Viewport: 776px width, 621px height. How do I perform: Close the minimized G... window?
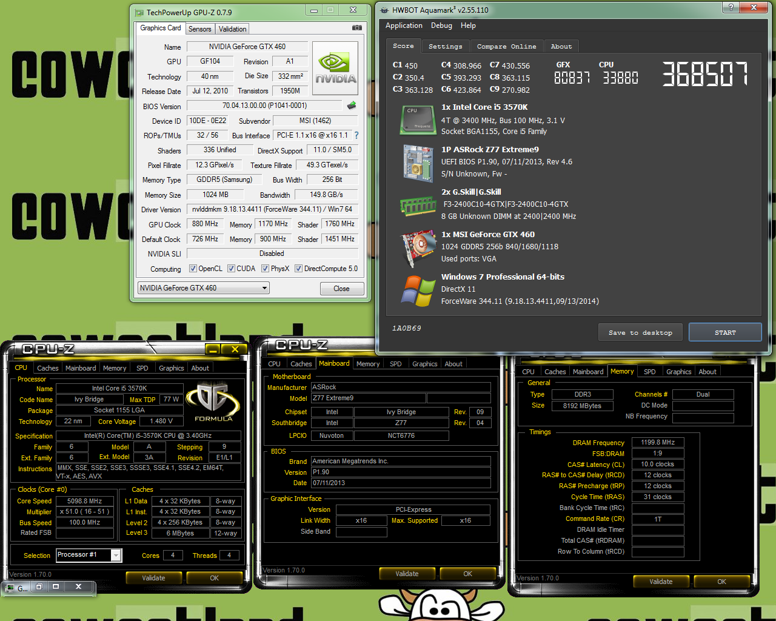tap(78, 586)
